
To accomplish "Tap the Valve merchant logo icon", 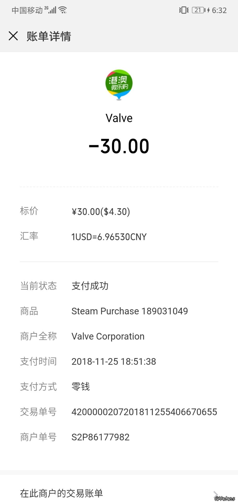I will coord(119,85).
